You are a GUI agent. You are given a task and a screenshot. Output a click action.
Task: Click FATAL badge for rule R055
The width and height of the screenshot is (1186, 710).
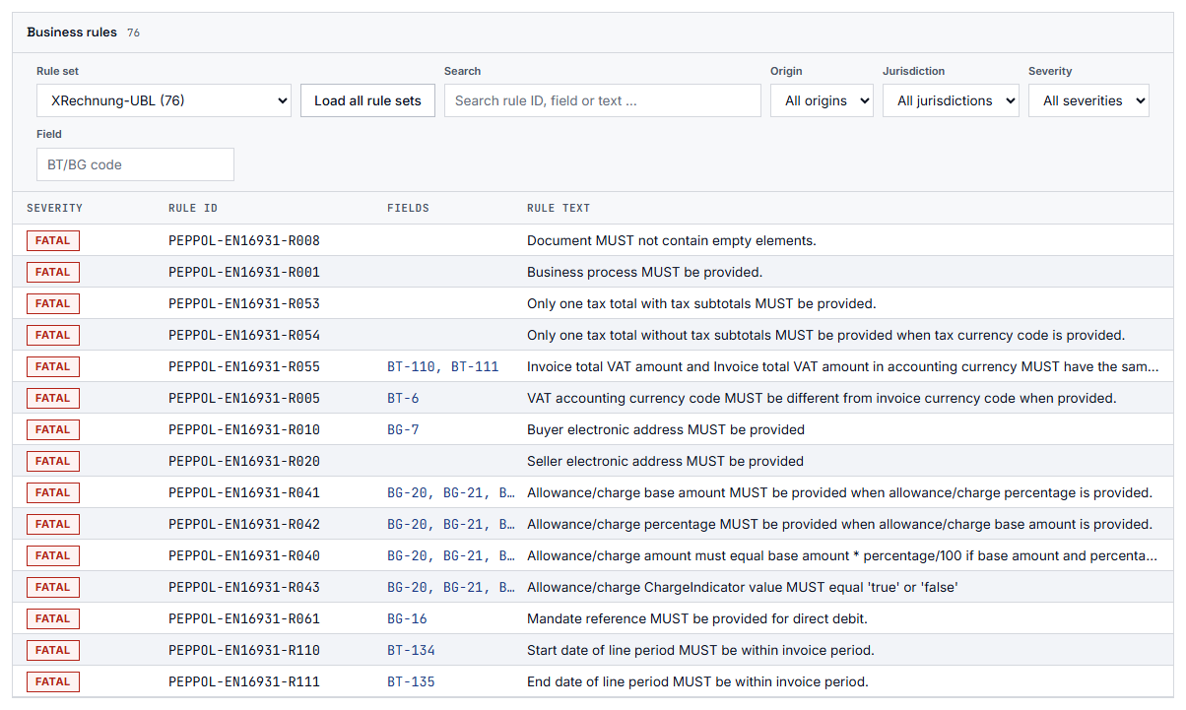[53, 366]
